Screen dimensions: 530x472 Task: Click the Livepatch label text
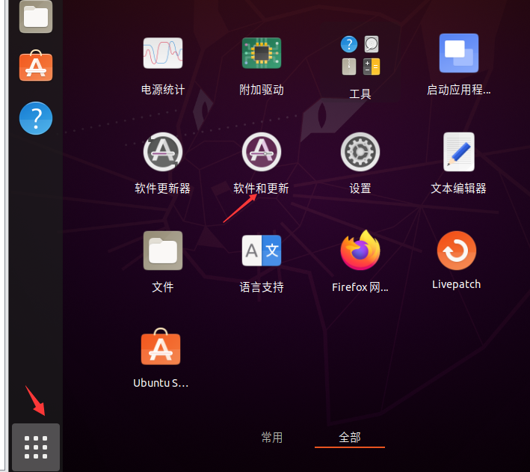(x=456, y=284)
